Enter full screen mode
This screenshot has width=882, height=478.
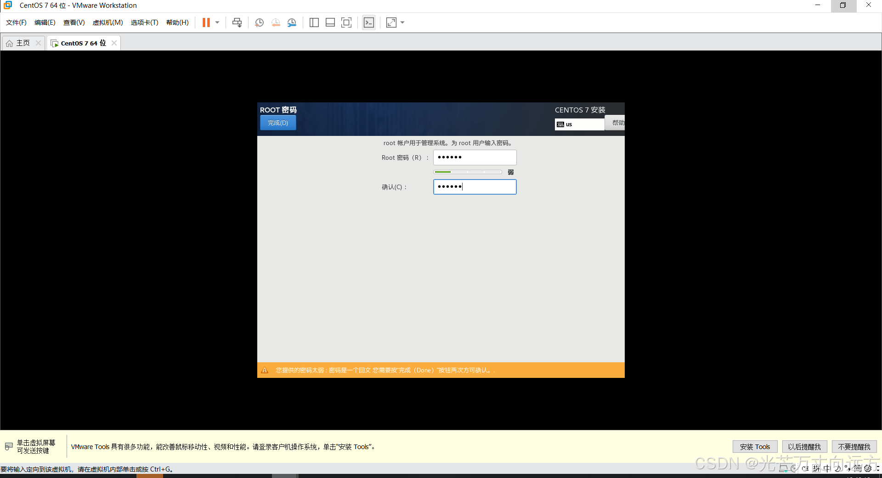346,22
